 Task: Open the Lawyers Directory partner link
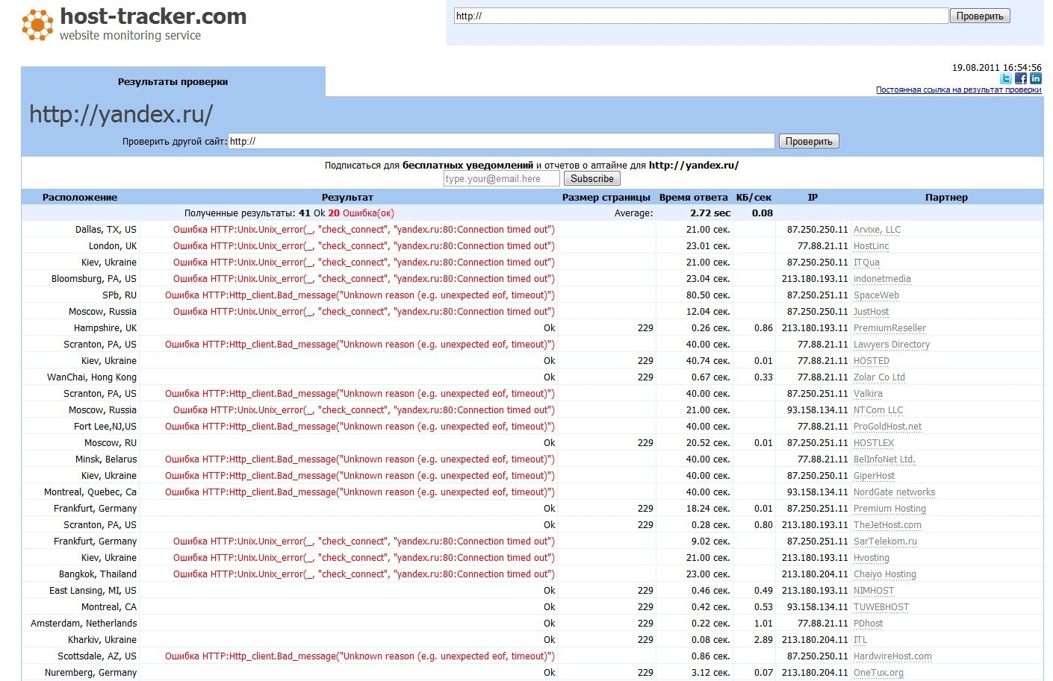point(892,345)
